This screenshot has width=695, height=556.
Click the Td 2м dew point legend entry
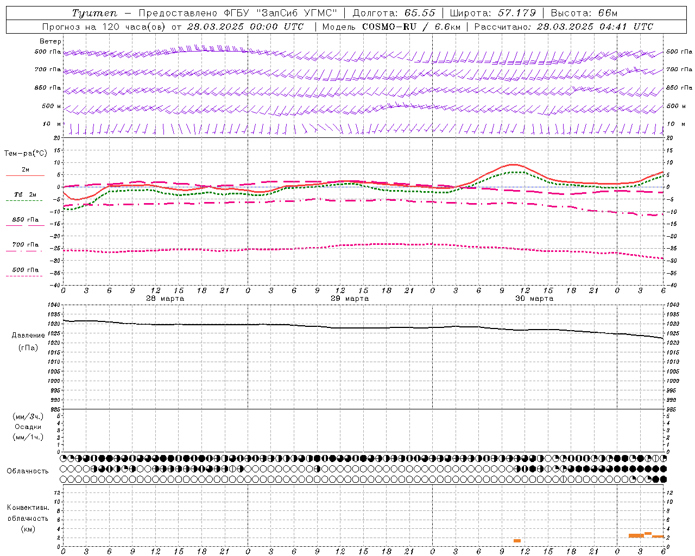26,194
